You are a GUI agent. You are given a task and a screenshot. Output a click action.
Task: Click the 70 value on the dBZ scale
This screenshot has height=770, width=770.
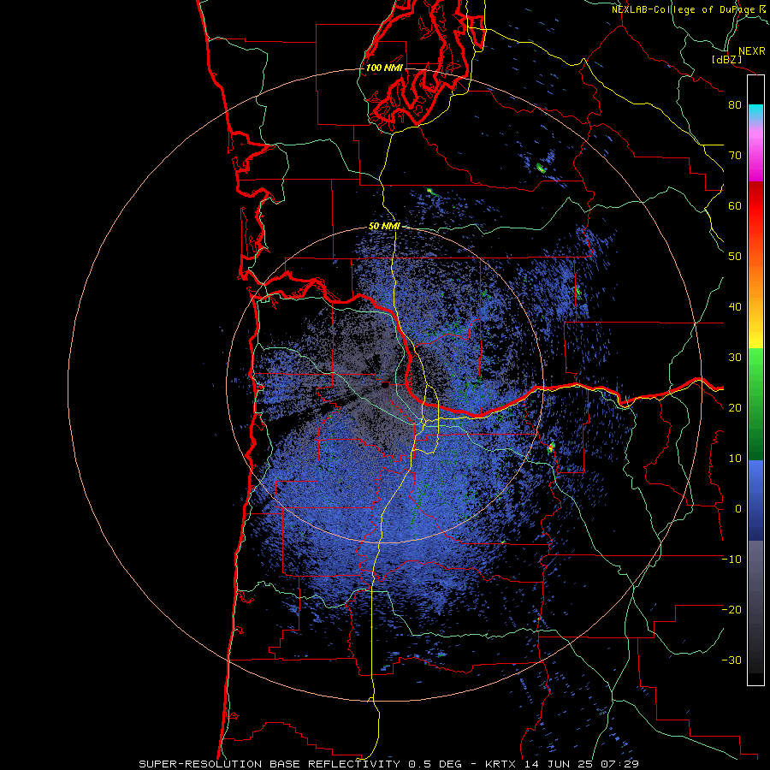pos(735,156)
